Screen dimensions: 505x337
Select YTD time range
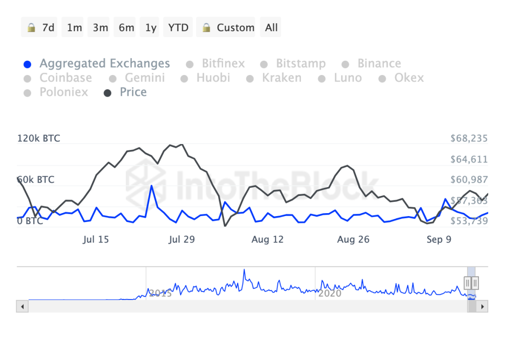click(x=178, y=28)
